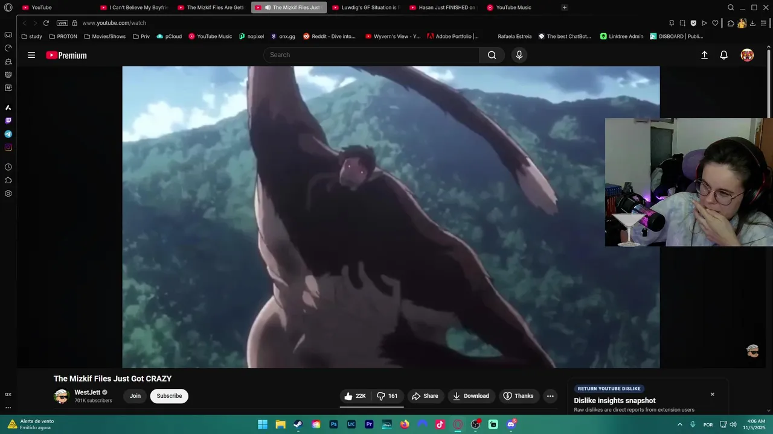773x434 pixels.
Task: Open the Adobe Portfolio bookmark
Action: [453, 36]
